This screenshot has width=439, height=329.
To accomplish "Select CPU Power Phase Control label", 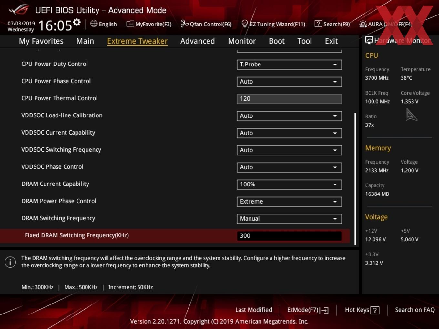I will pos(56,81).
